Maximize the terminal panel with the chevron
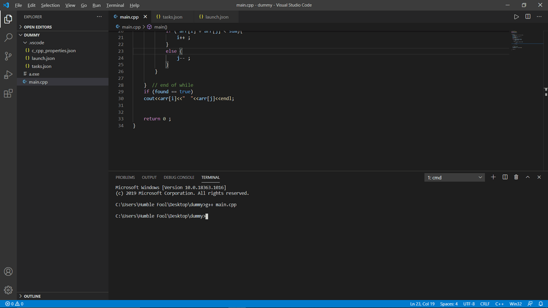Screen dimensions: 548x308 (527, 177)
